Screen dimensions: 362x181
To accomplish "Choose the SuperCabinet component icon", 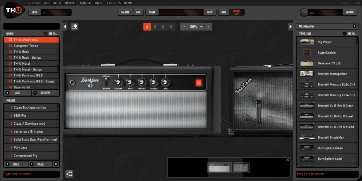I will point(307,53).
